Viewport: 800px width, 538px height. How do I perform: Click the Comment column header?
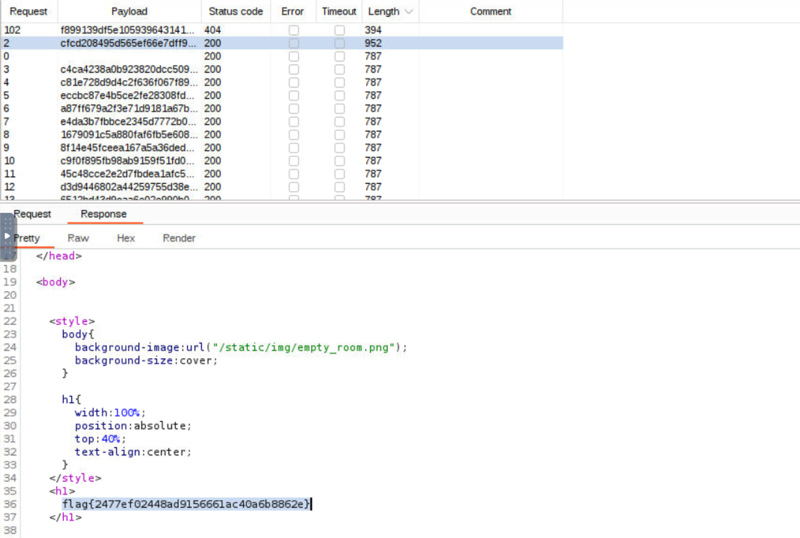490,11
